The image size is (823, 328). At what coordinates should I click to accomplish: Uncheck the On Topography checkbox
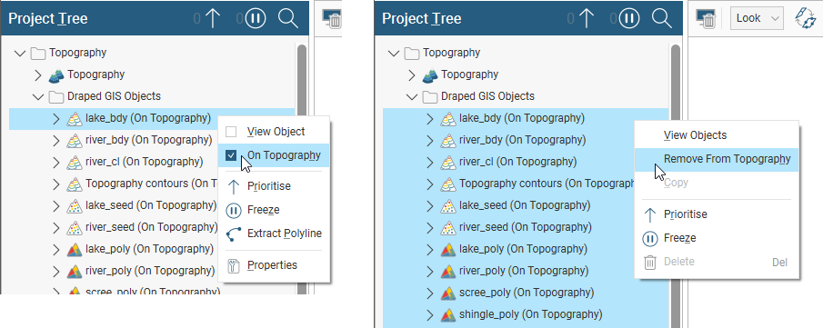click(231, 155)
